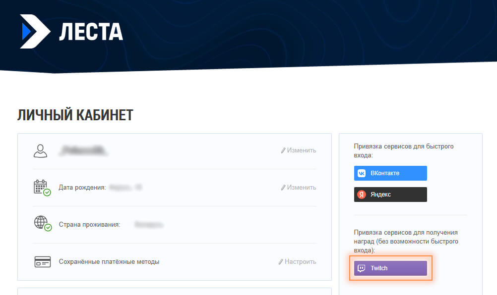Link the Яндекс account
The width and height of the screenshot is (497, 295).
pyautogui.click(x=390, y=195)
